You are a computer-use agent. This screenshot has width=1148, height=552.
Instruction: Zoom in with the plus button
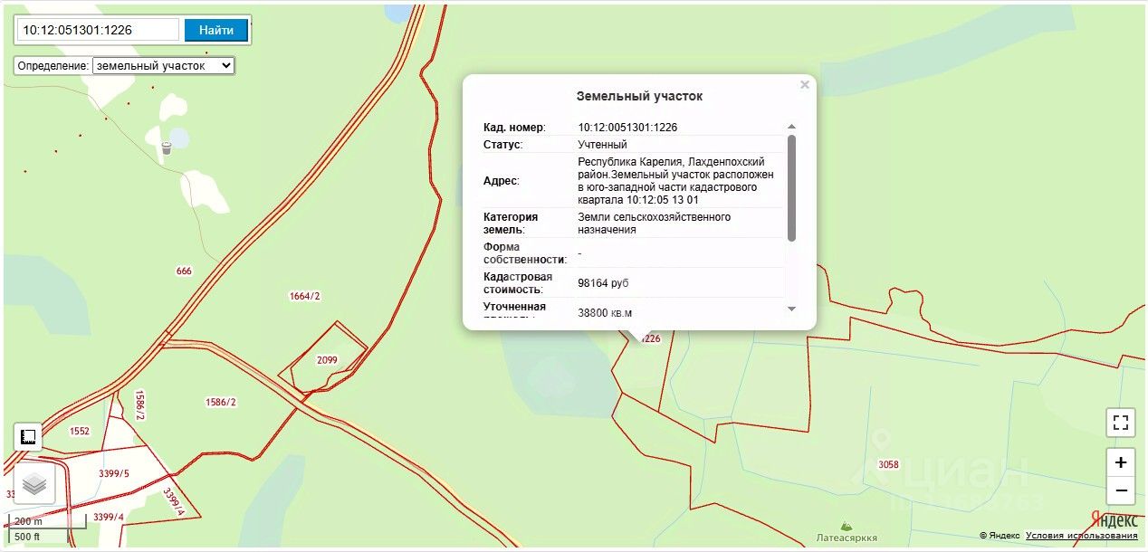(x=1121, y=462)
